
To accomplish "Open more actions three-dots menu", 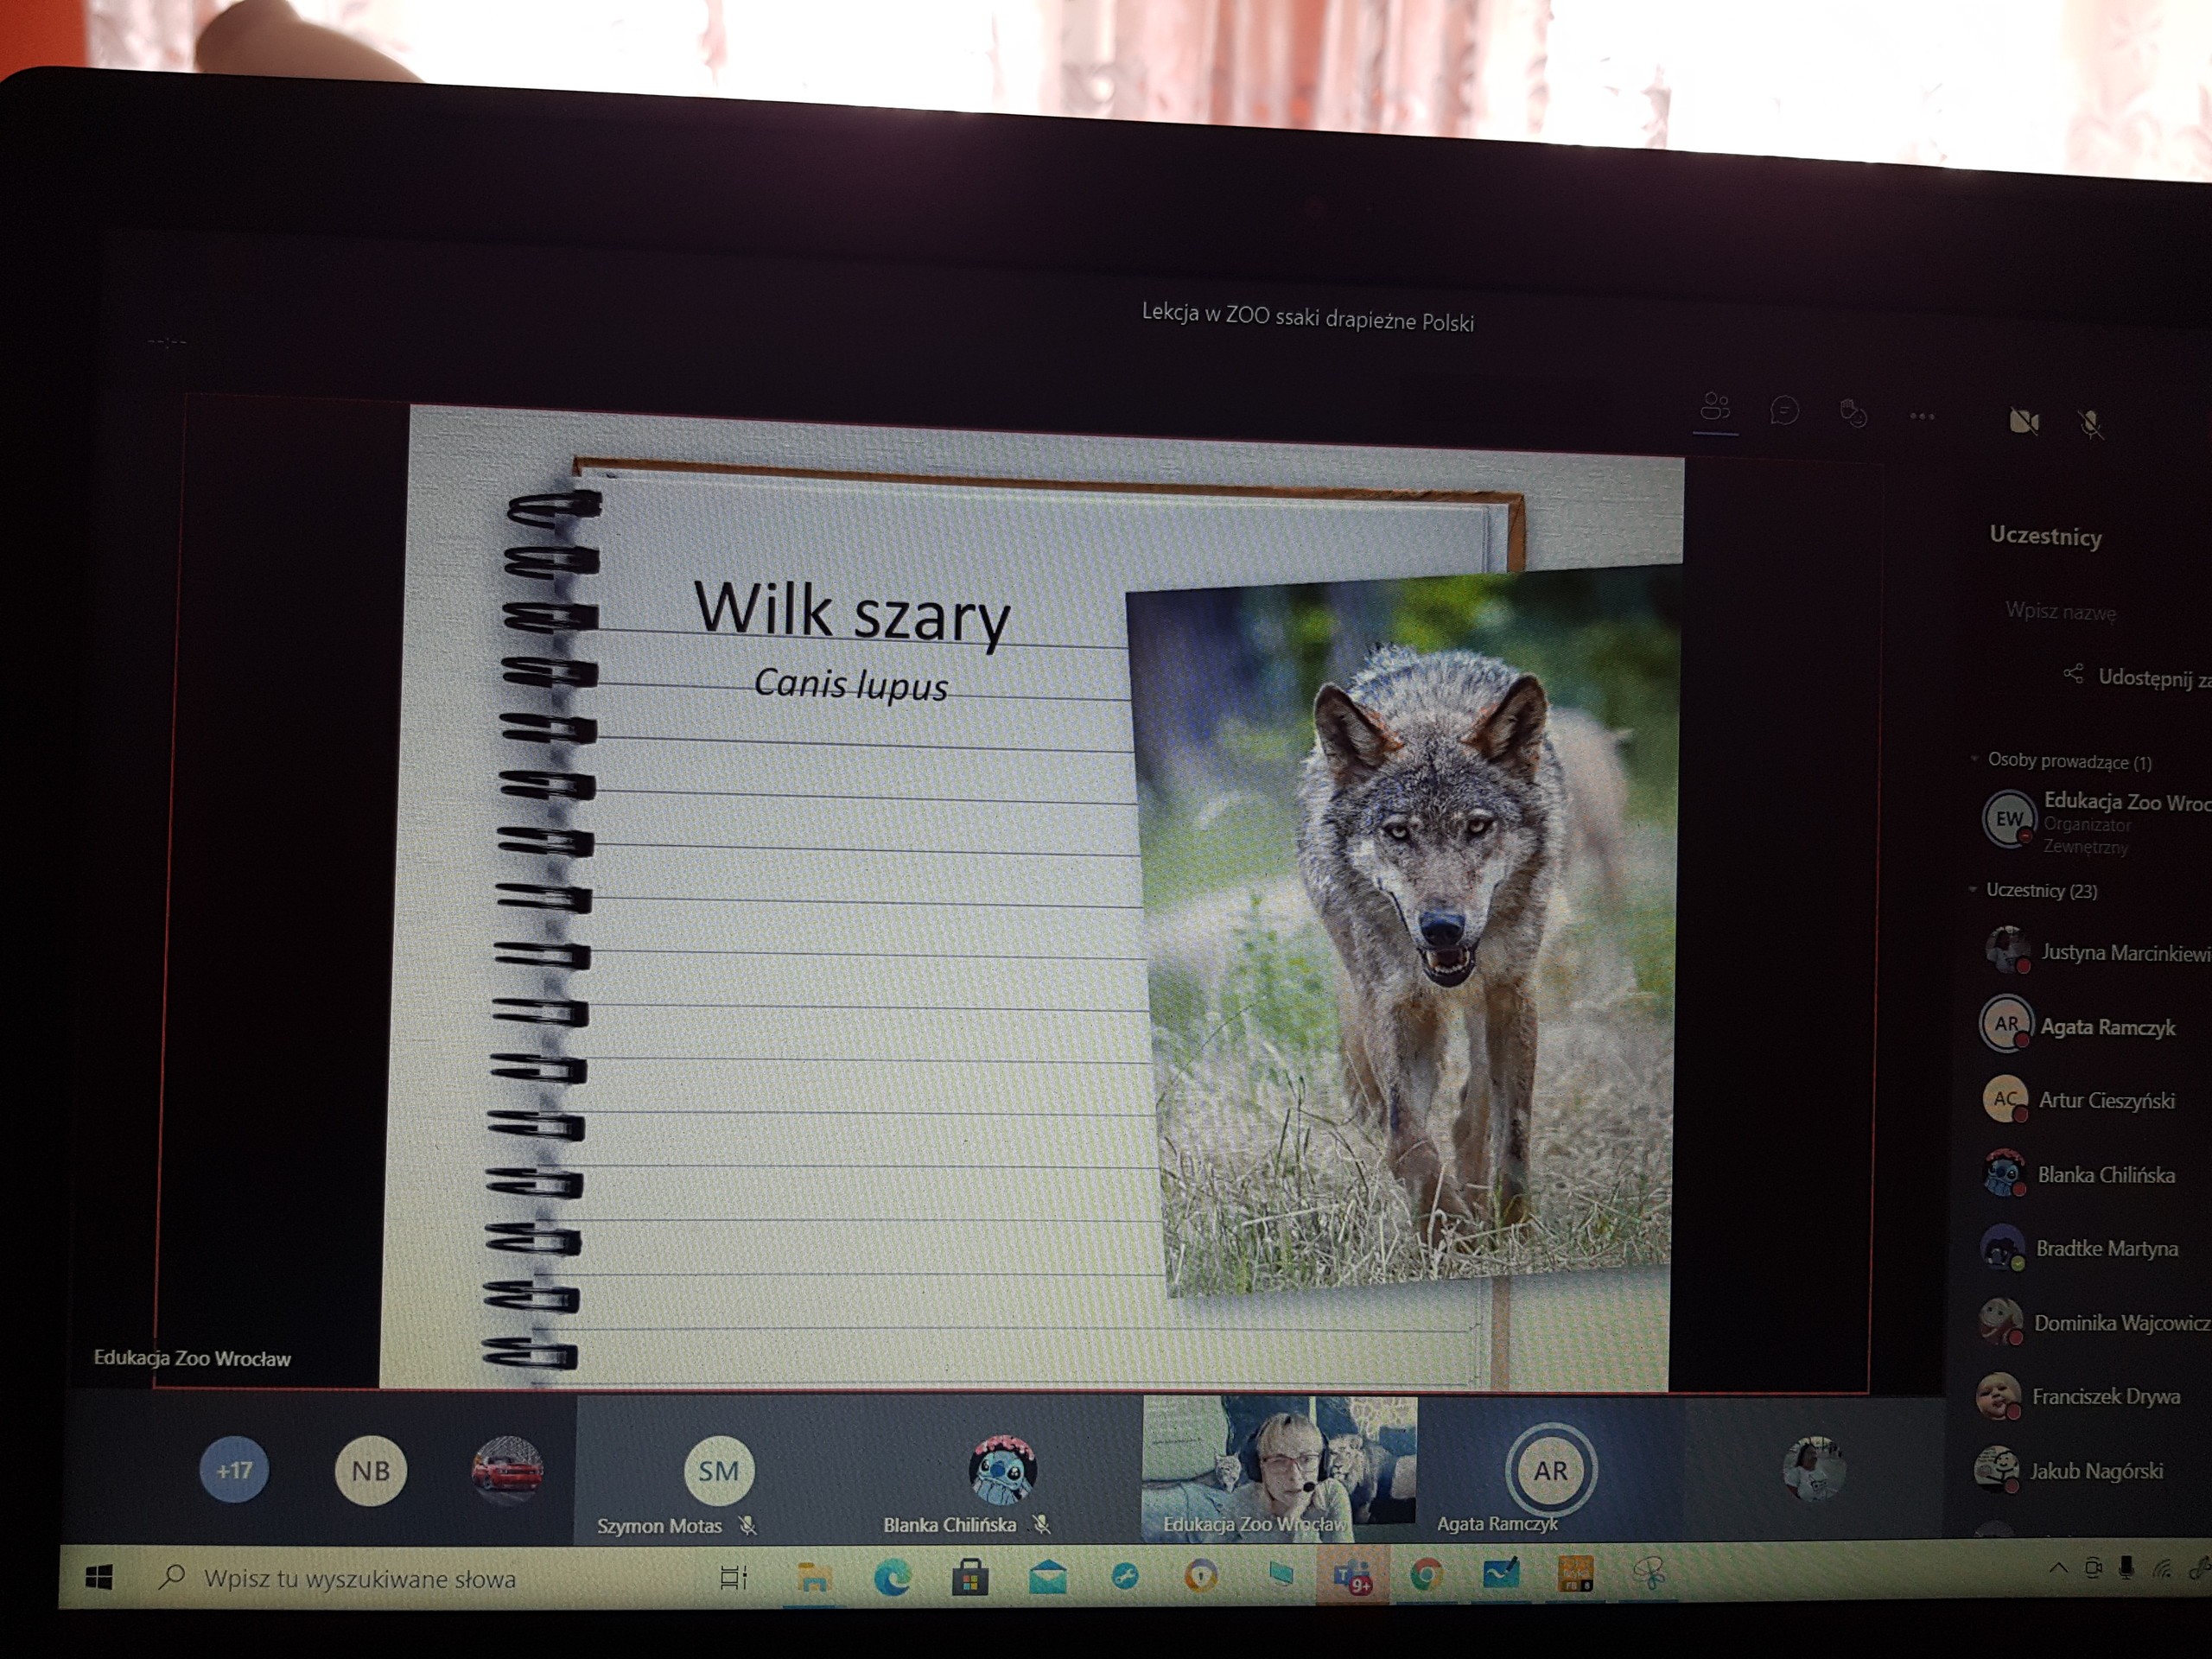I will 1922,416.
